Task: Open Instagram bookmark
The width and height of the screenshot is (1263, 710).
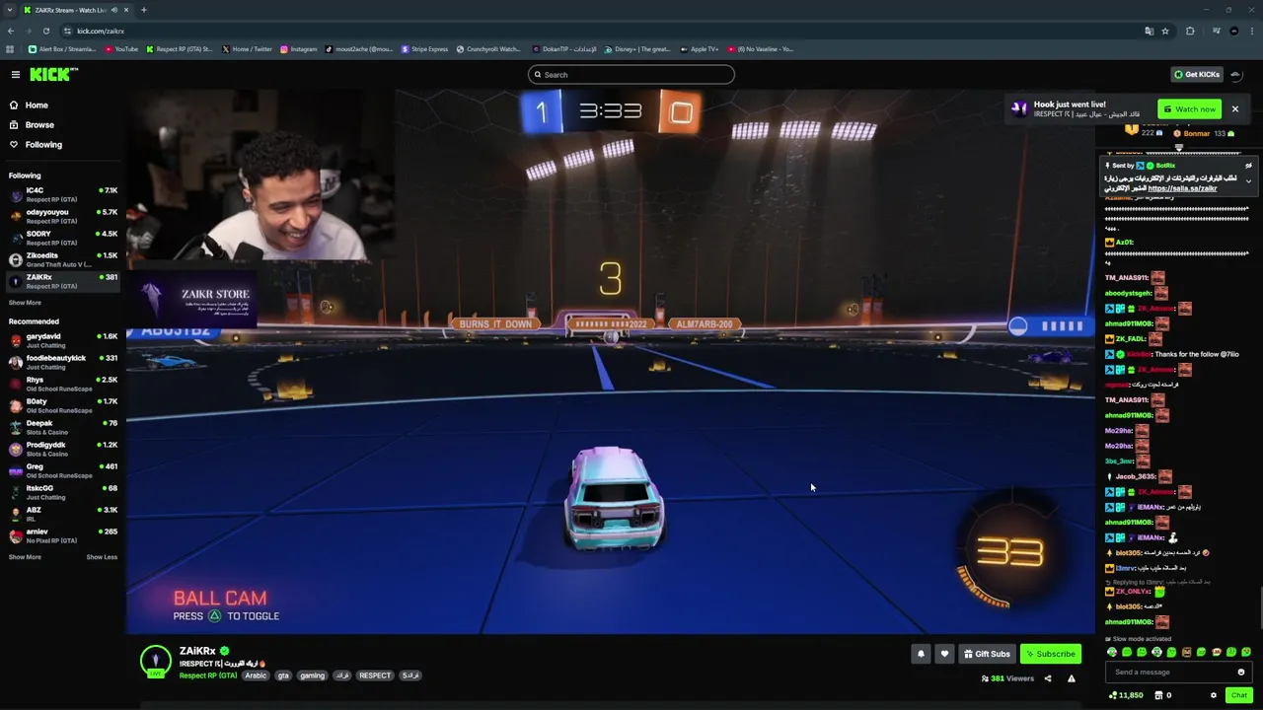Action: (x=298, y=48)
